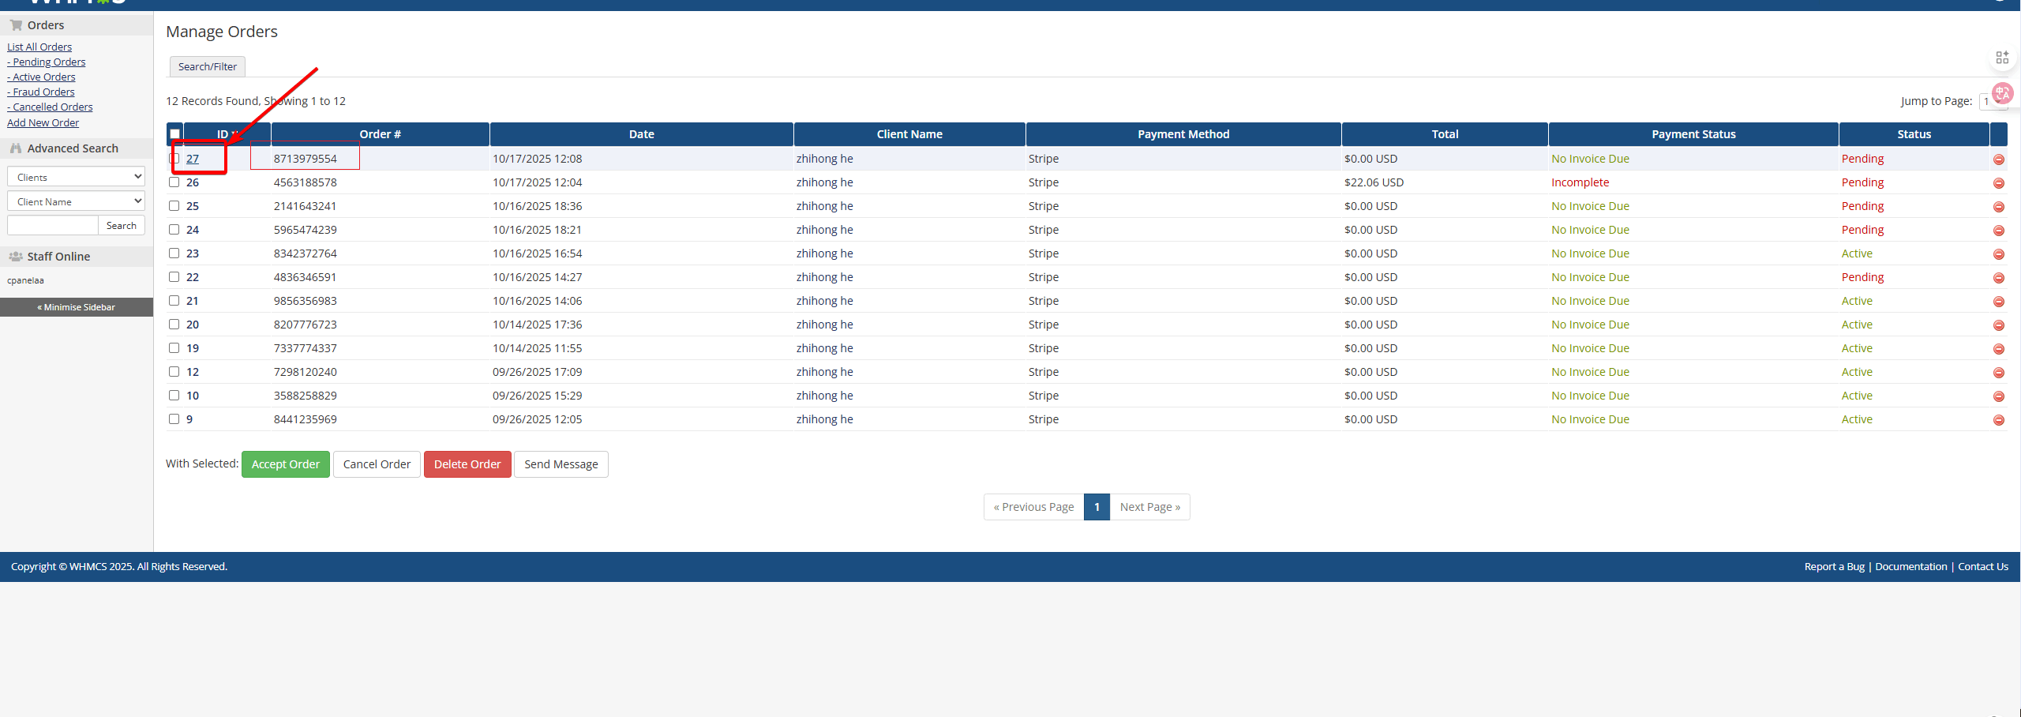Open Pending Orders in sidebar
Viewport: 2021px width, 717px height.
(x=47, y=62)
